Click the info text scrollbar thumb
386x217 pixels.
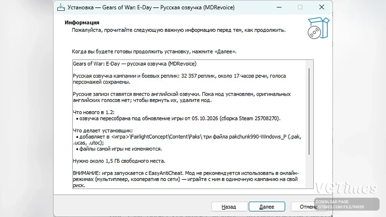tap(309, 112)
